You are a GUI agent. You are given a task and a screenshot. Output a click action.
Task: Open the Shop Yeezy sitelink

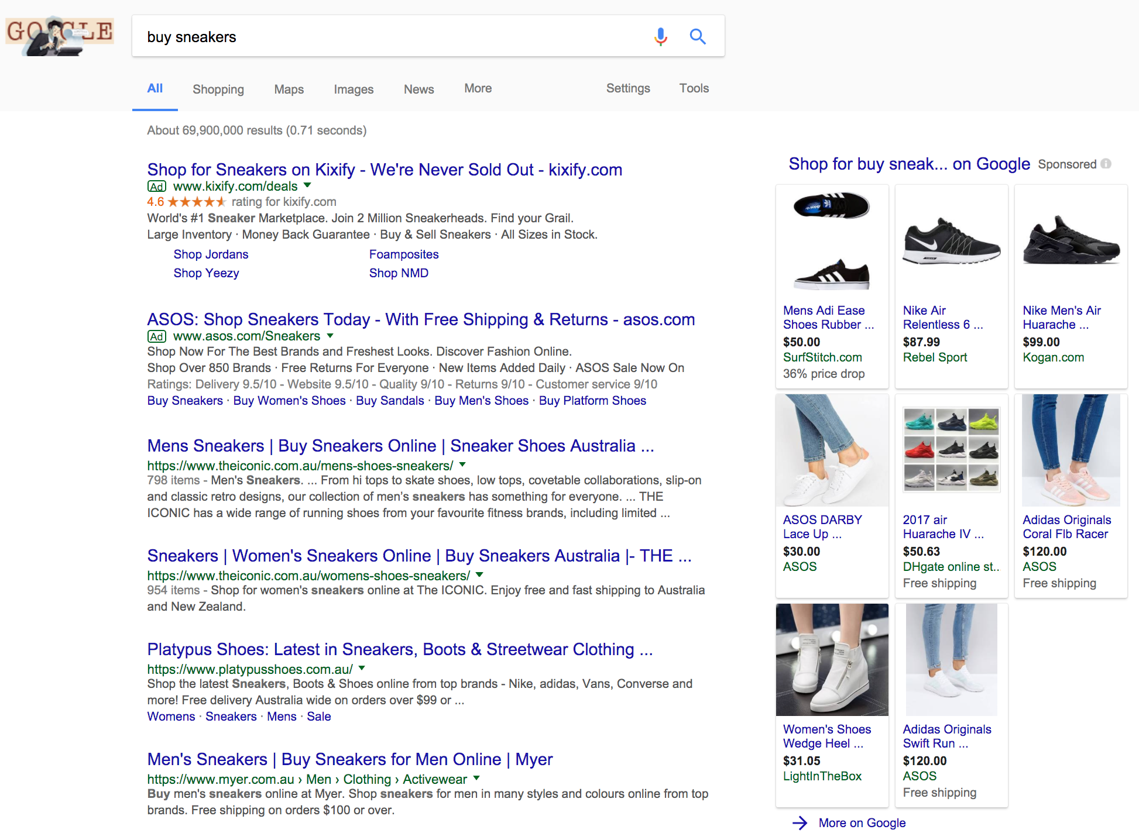click(x=206, y=273)
